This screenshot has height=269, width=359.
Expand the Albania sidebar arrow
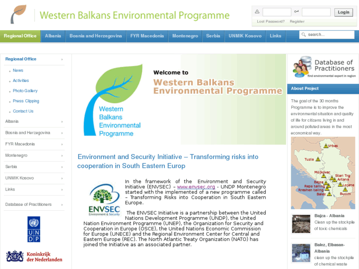pos(62,122)
